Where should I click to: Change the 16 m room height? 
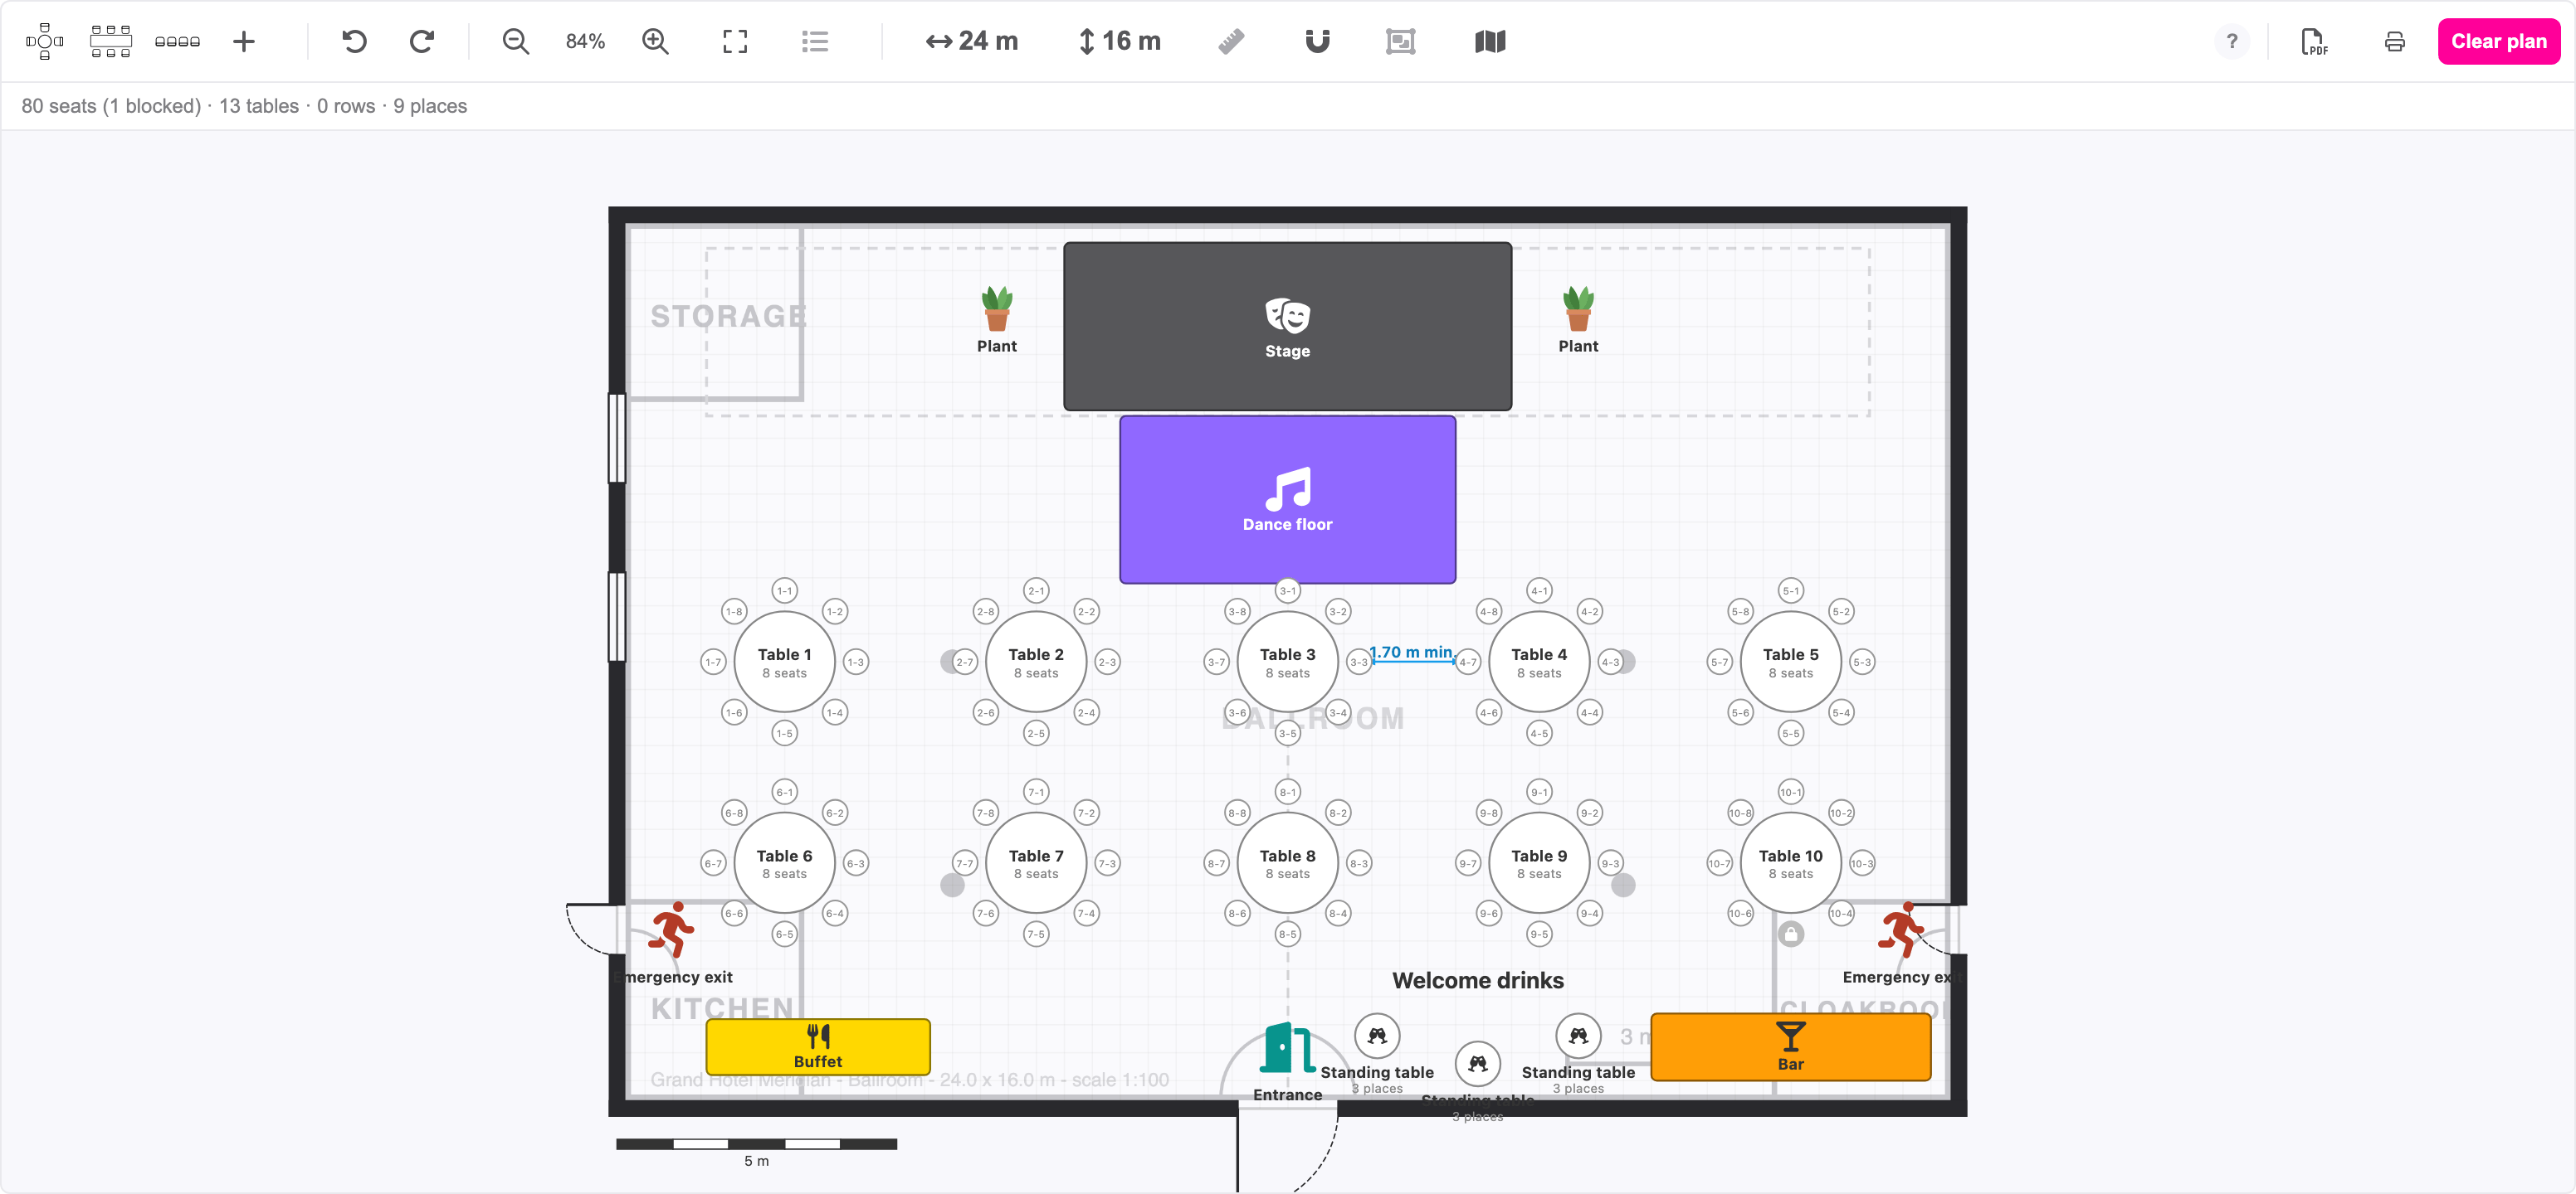1120,41
